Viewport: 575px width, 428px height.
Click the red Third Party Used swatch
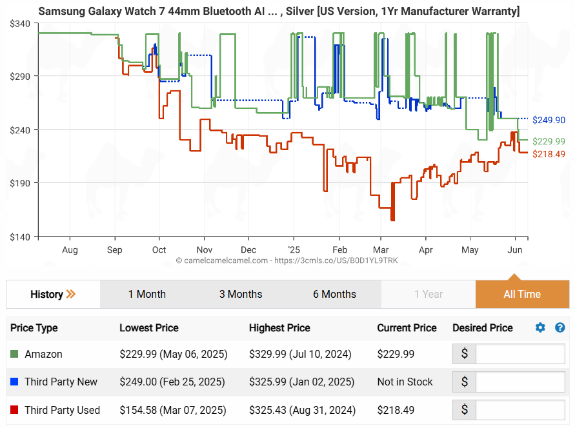coord(15,410)
